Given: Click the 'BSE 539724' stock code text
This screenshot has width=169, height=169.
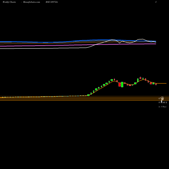Looking at the screenshot, I should 52,2.
